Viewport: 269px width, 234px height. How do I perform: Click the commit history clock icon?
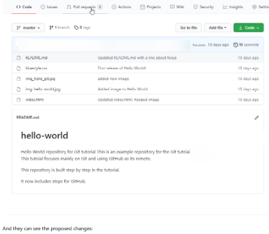click(236, 45)
